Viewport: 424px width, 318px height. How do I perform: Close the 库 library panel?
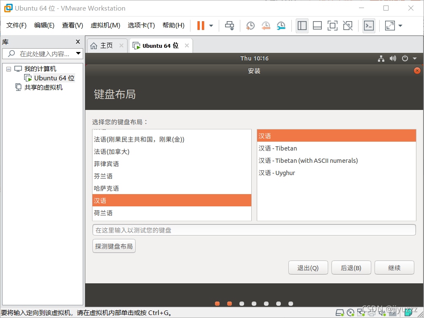click(x=78, y=42)
